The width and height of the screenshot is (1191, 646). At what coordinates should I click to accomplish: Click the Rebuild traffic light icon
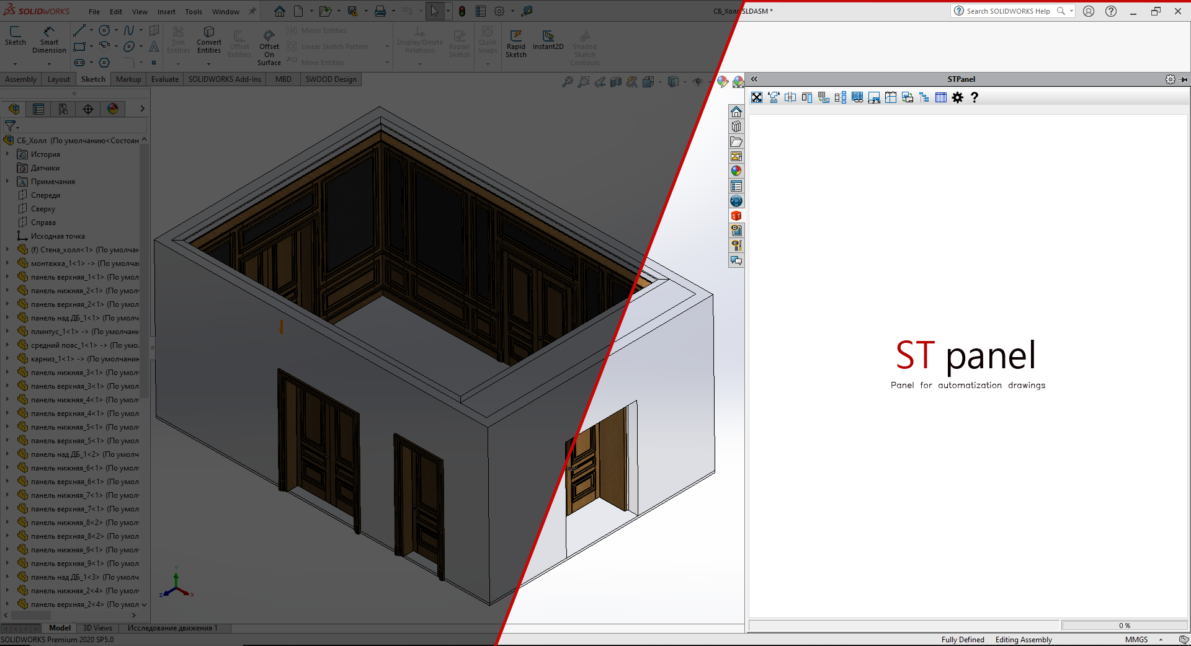(462, 11)
